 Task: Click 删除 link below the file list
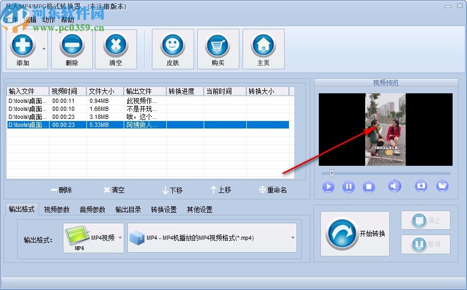[x=61, y=190]
